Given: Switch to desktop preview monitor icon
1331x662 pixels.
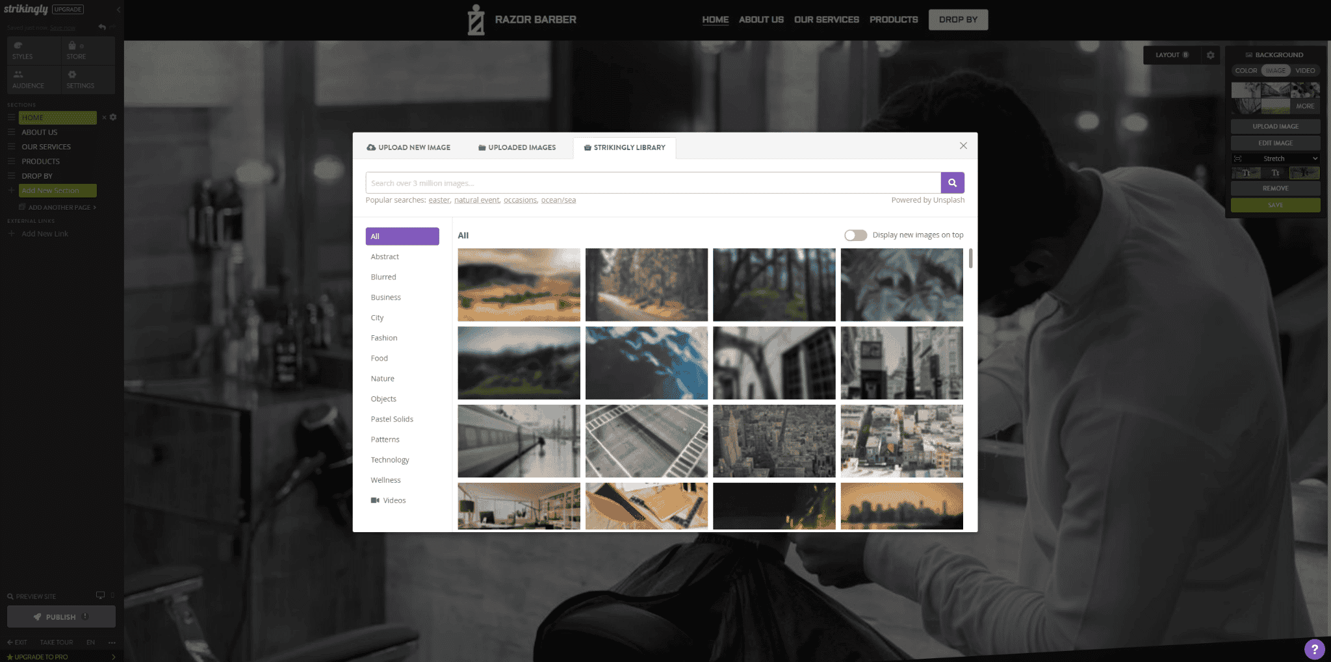Looking at the screenshot, I should pyautogui.click(x=100, y=595).
